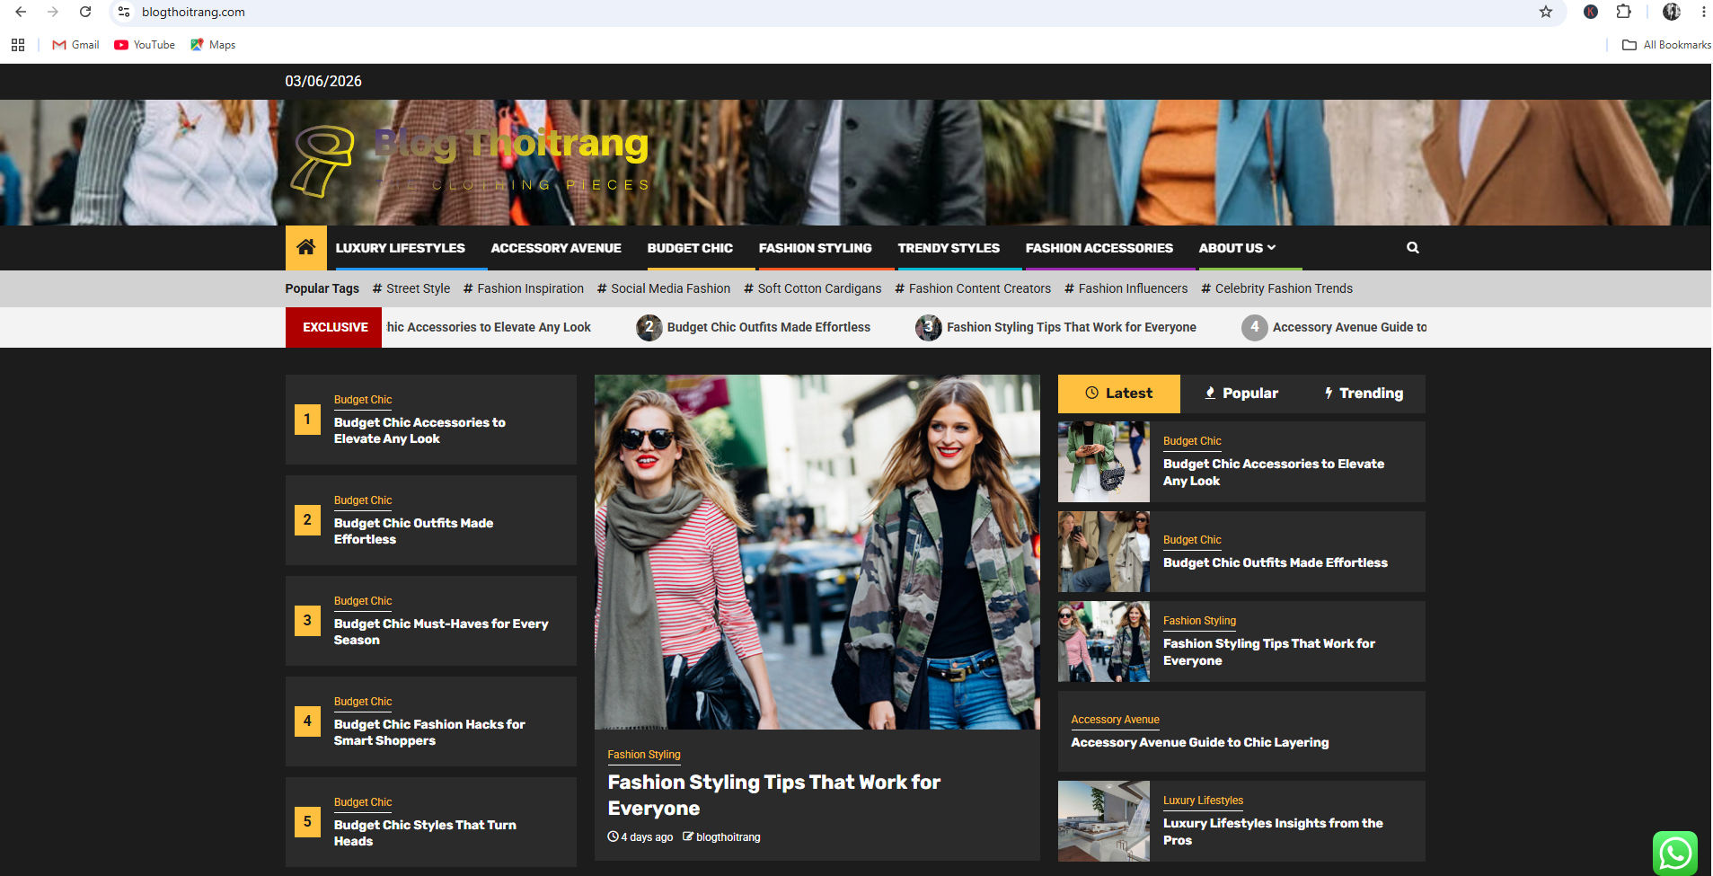Click the date 03/06/2026 in top bar
The height and width of the screenshot is (876, 1713).
323,81
